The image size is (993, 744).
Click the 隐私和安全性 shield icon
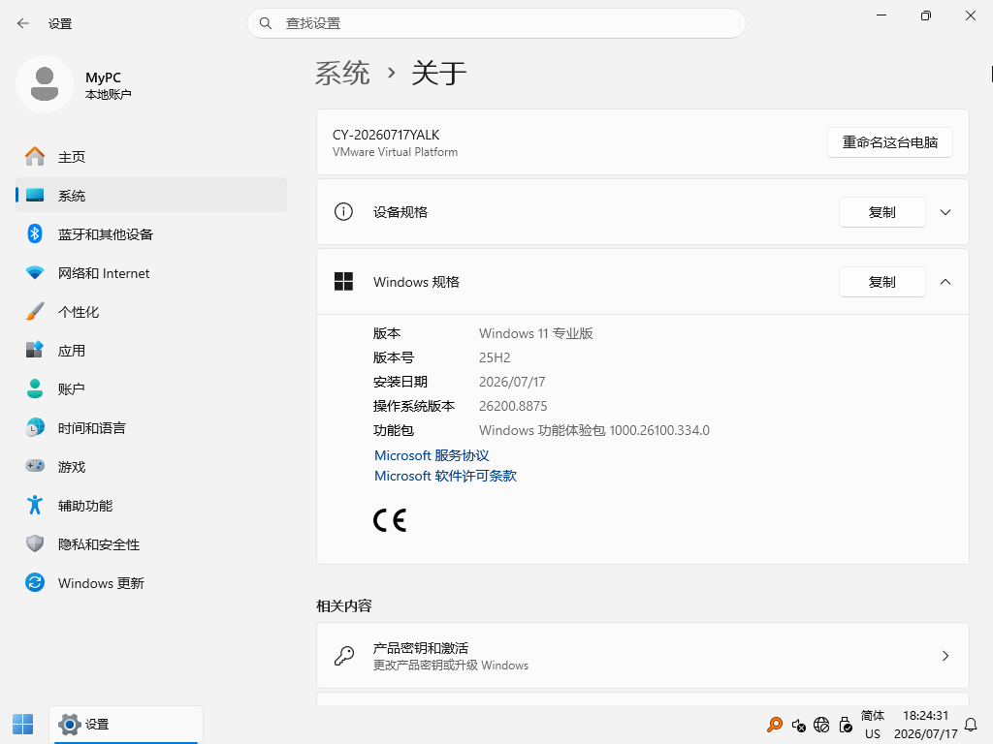click(x=35, y=543)
